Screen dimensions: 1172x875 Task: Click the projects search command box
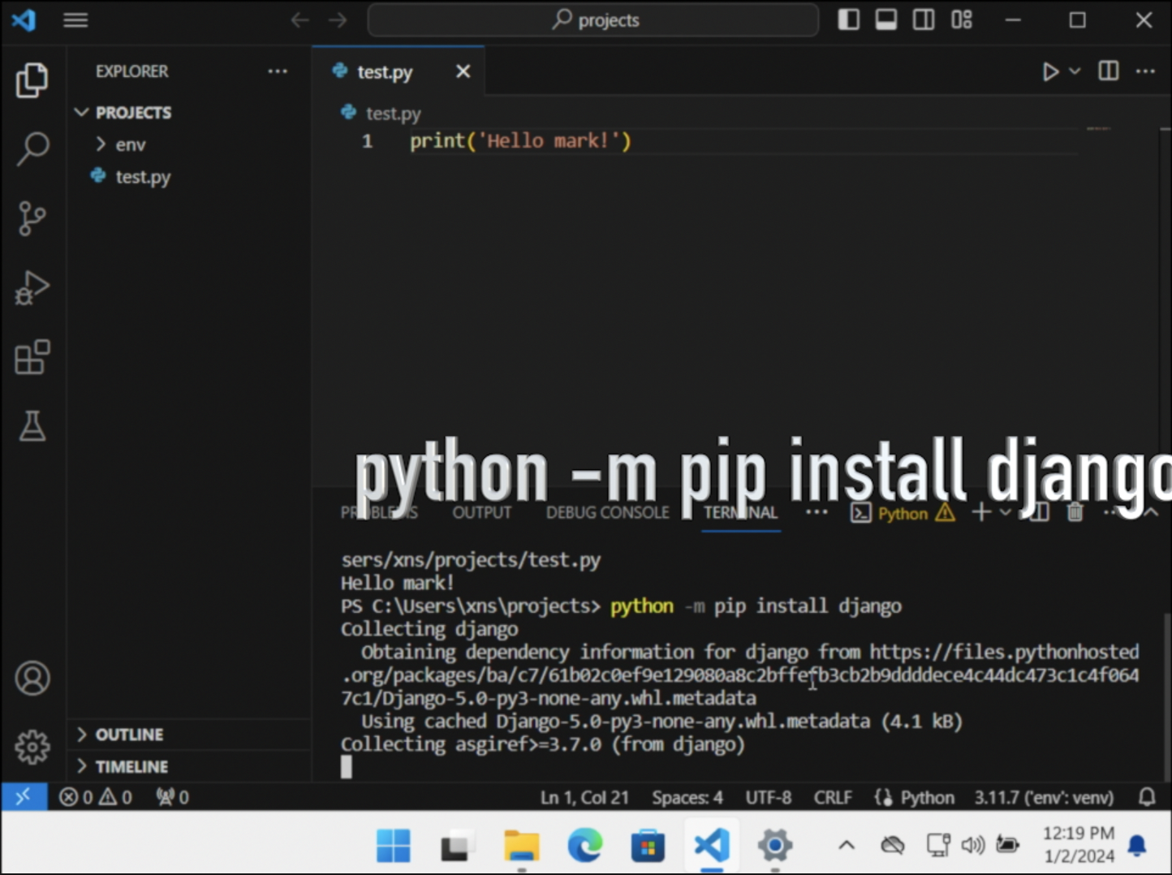(x=593, y=20)
